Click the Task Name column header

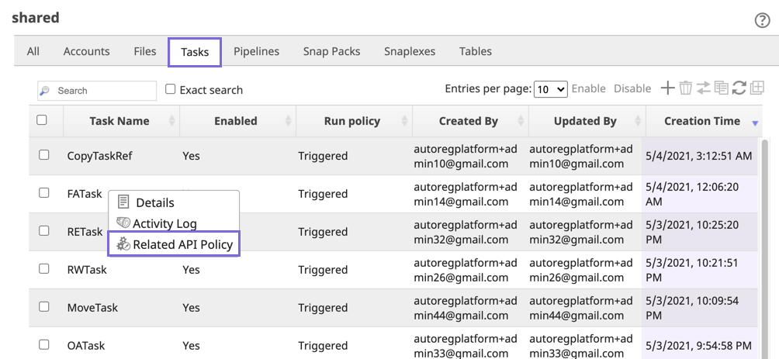(x=119, y=121)
